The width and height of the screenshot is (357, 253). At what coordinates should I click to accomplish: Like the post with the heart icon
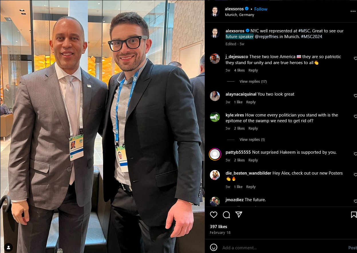[214, 215]
